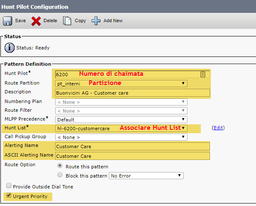
Task: Open the Route Partition dropdown
Action: [121, 83]
